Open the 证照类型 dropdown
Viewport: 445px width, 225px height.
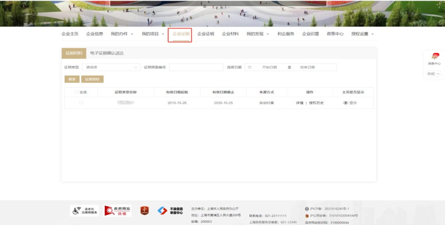coord(111,67)
